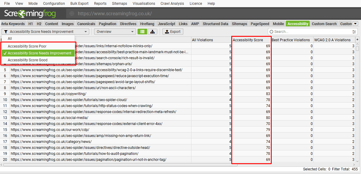Switch to the AMP tab
Screen dimensions: 361x174
coord(195,24)
